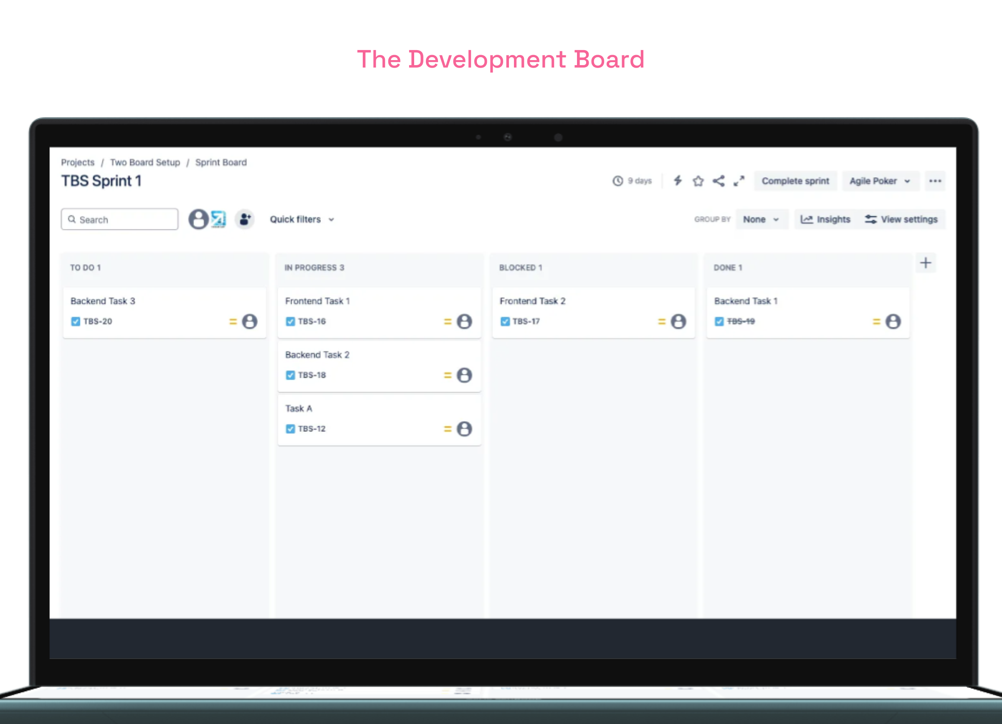Viewport: 1002px width, 724px height.
Task: Click the Complete sprint button
Action: [795, 181]
